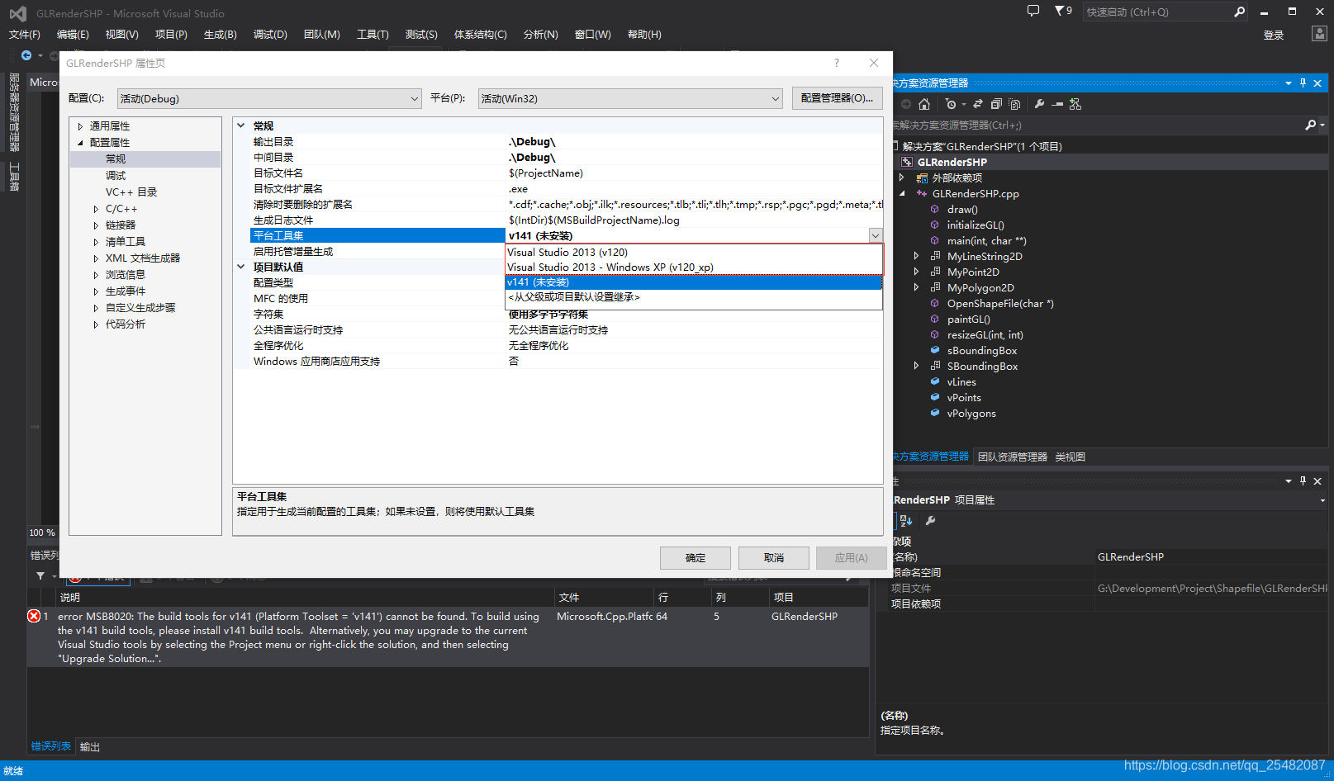This screenshot has width=1334, height=781.
Task: Expand MyLineString2D in Solution Explorer
Action: point(916,256)
